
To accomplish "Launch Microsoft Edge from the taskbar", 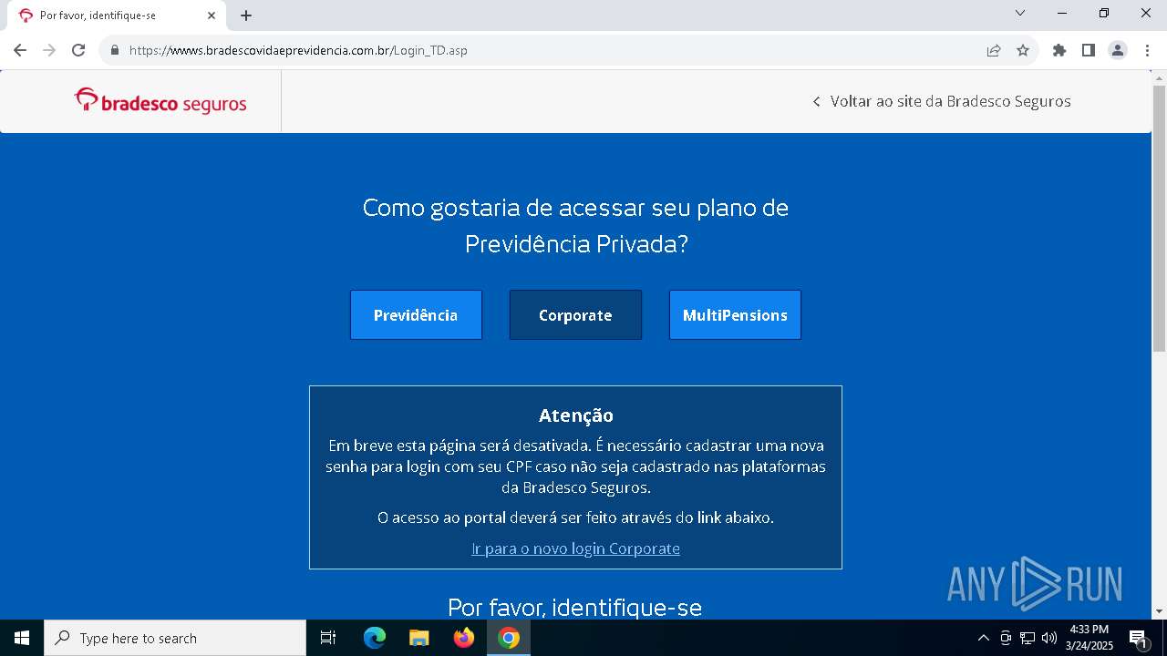I will (375, 638).
